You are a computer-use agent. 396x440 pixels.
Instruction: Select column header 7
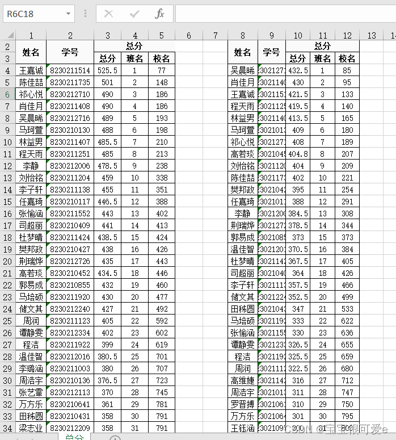pos(216,35)
